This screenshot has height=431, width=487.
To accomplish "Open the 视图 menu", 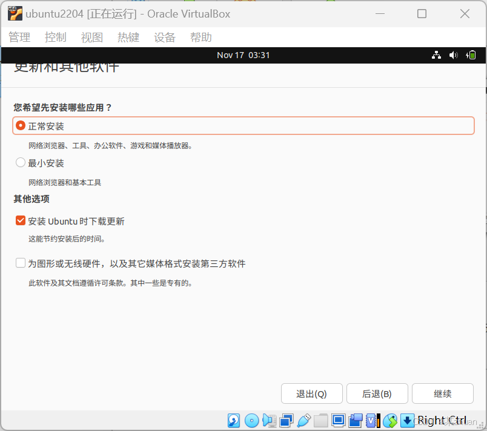I will coord(92,38).
